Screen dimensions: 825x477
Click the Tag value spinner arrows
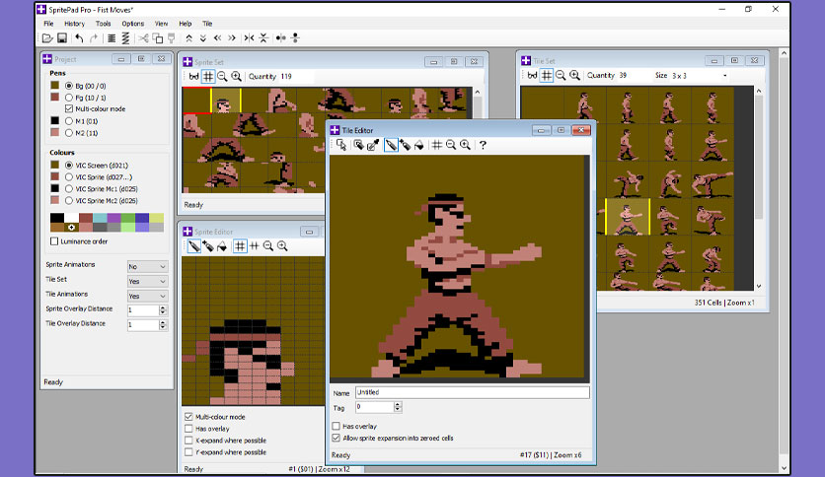pyautogui.click(x=398, y=407)
